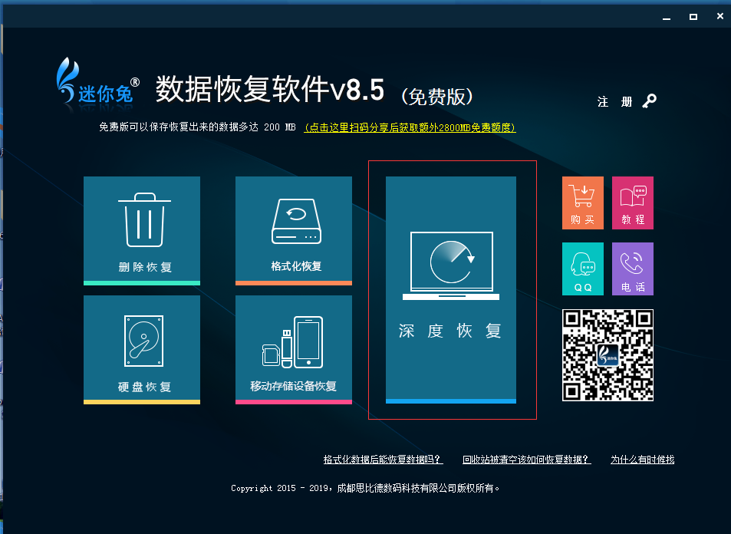Click the 注册 register text
The width and height of the screenshot is (731, 534).
click(615, 102)
